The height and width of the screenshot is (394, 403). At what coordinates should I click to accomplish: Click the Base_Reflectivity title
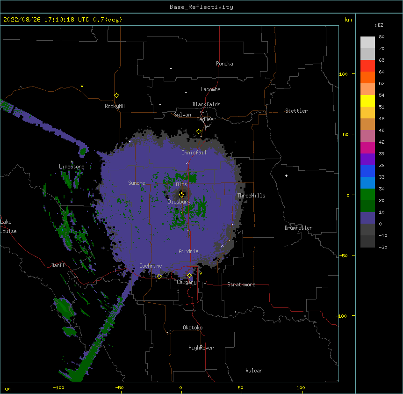201,7
